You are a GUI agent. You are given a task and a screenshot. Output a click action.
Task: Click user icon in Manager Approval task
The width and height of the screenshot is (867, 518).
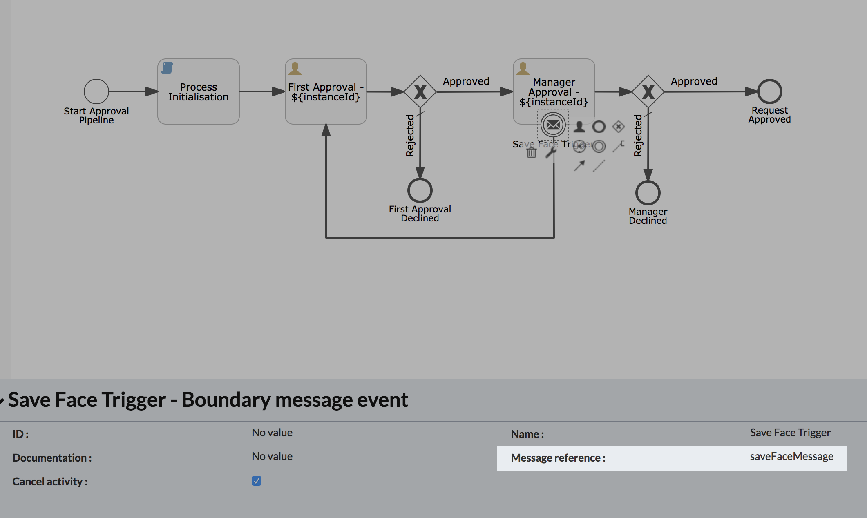tap(523, 69)
